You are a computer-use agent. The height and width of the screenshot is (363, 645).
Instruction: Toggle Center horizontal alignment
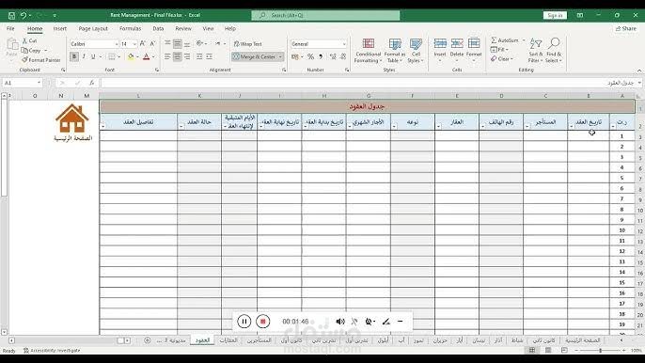(x=178, y=56)
